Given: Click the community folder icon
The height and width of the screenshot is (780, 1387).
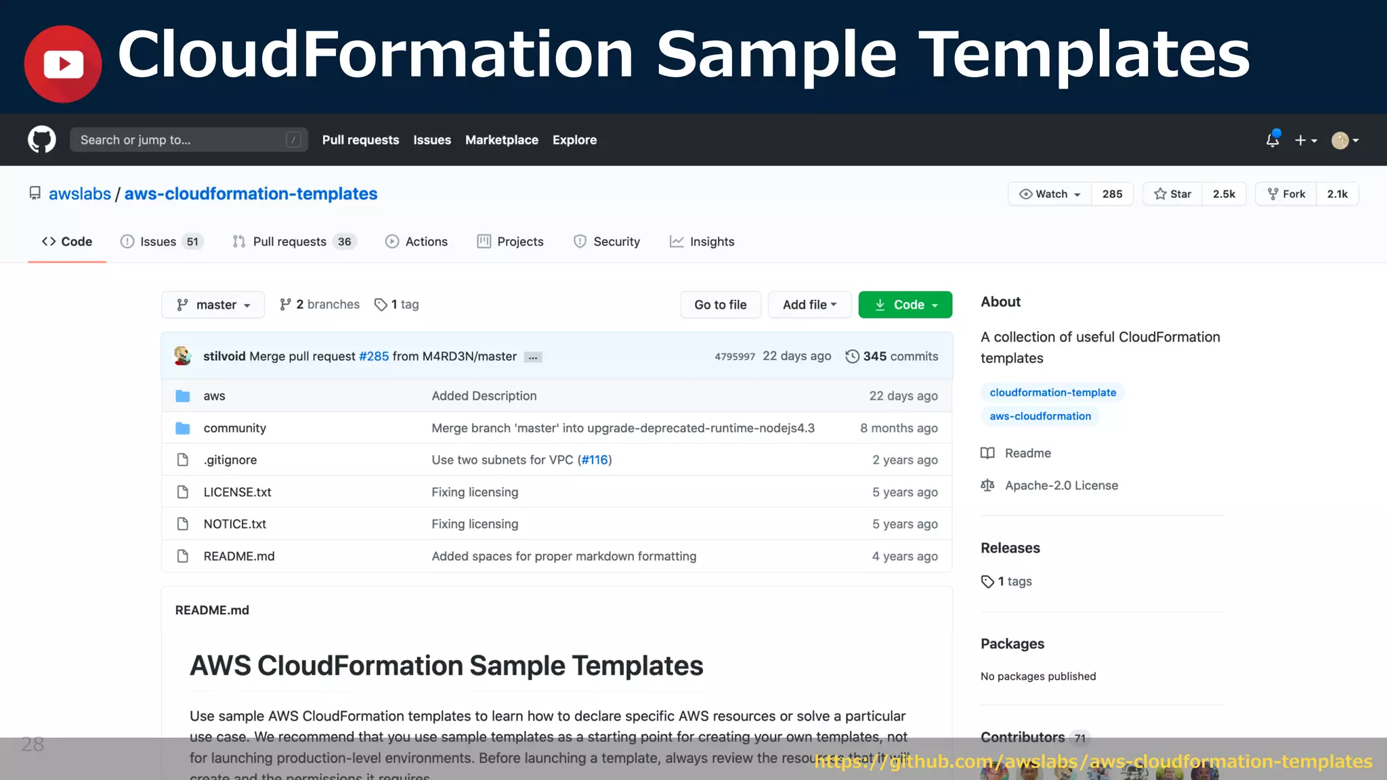Looking at the screenshot, I should 183,428.
